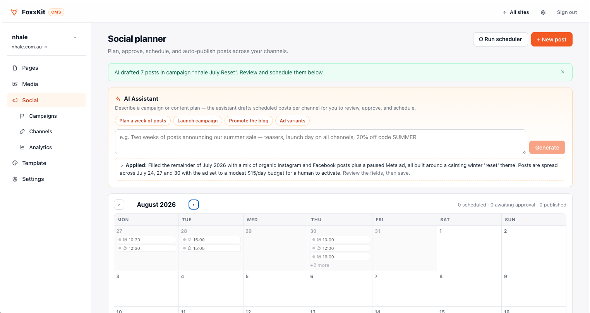This screenshot has width=590, height=313.
Task: Select the August 1 calendar cell
Action: [x=469, y=248]
